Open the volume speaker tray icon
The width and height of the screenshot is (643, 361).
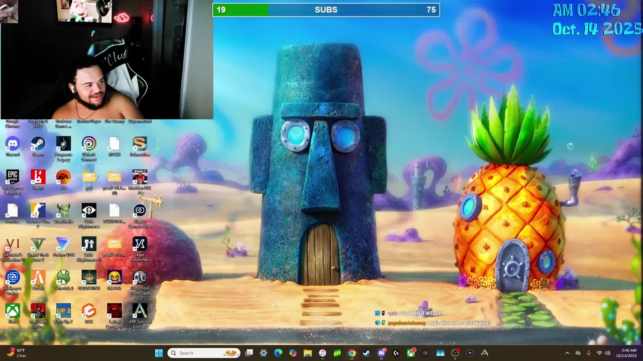tap(607, 353)
